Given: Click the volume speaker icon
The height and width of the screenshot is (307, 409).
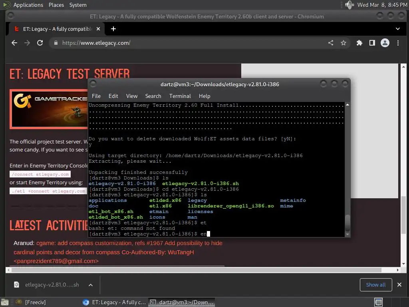Looking at the screenshot, I should point(349,5).
